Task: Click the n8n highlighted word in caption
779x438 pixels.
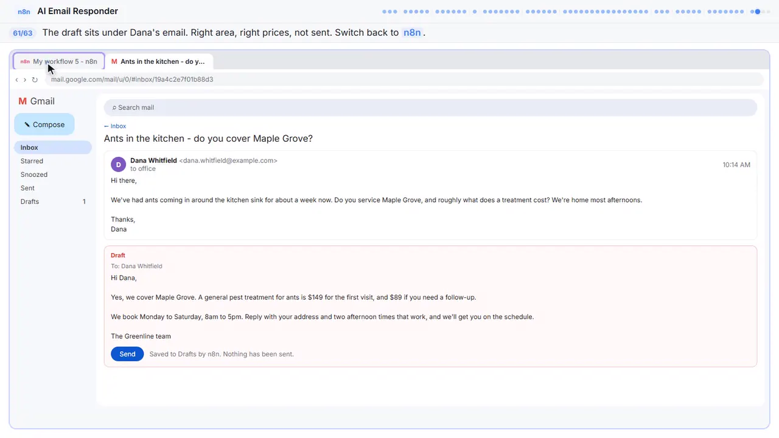Action: click(412, 33)
